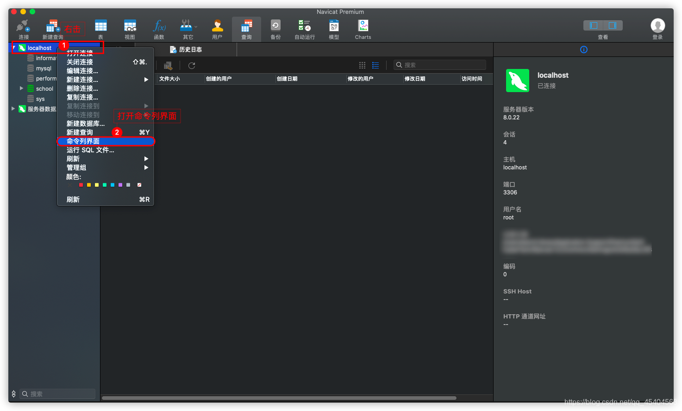This screenshot has height=411, width=682.
Task: Sort by 访问时间 column header
Action: tap(472, 79)
